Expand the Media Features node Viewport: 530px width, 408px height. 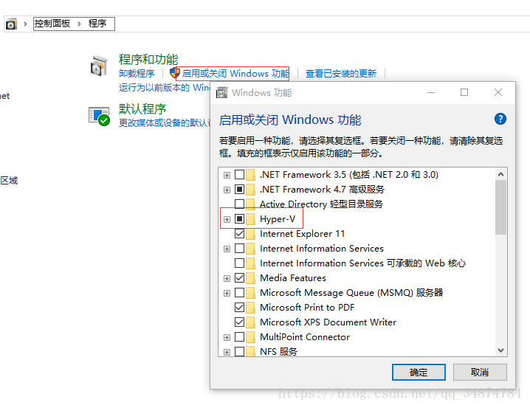tap(227, 279)
